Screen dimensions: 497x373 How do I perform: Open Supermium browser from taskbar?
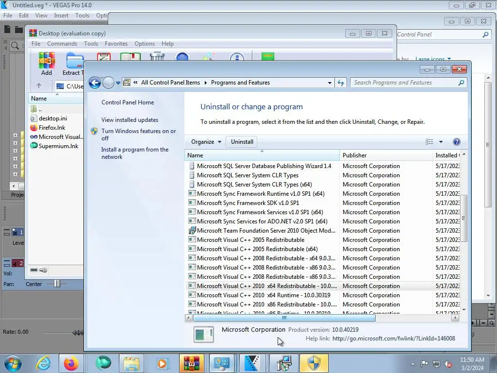(103, 363)
